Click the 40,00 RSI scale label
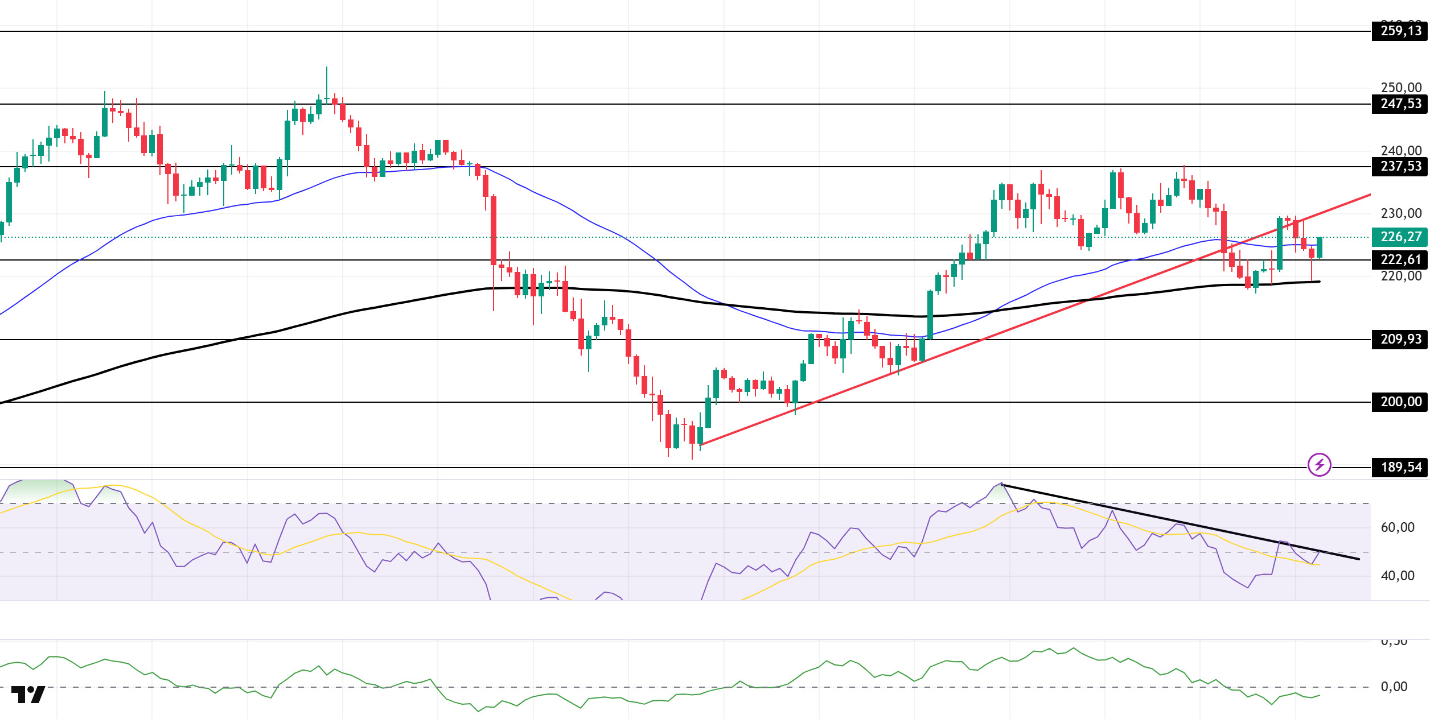The height and width of the screenshot is (727, 1430). (1397, 576)
